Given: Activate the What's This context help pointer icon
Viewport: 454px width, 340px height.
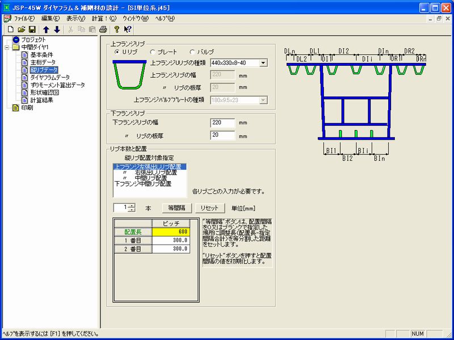Looking at the screenshot, I should click(x=128, y=29).
